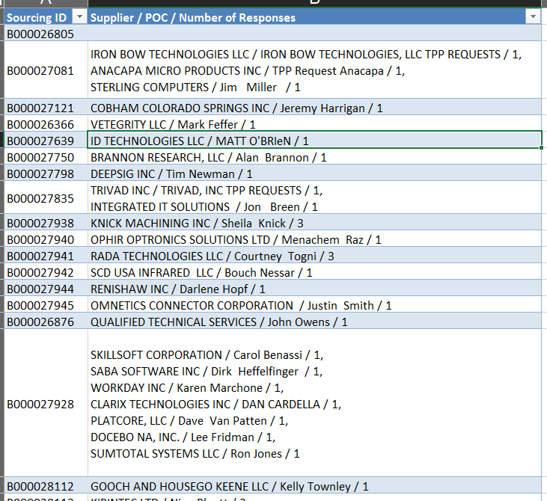This screenshot has width=547, height=501.
Task: Select cell B000027938
Action: (46, 222)
